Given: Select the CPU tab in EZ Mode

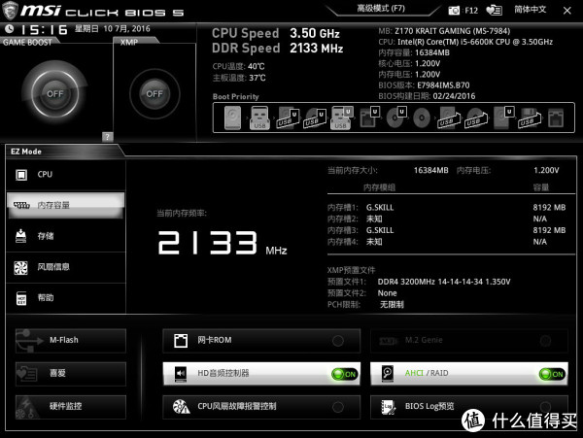Looking at the screenshot, I should (x=63, y=175).
